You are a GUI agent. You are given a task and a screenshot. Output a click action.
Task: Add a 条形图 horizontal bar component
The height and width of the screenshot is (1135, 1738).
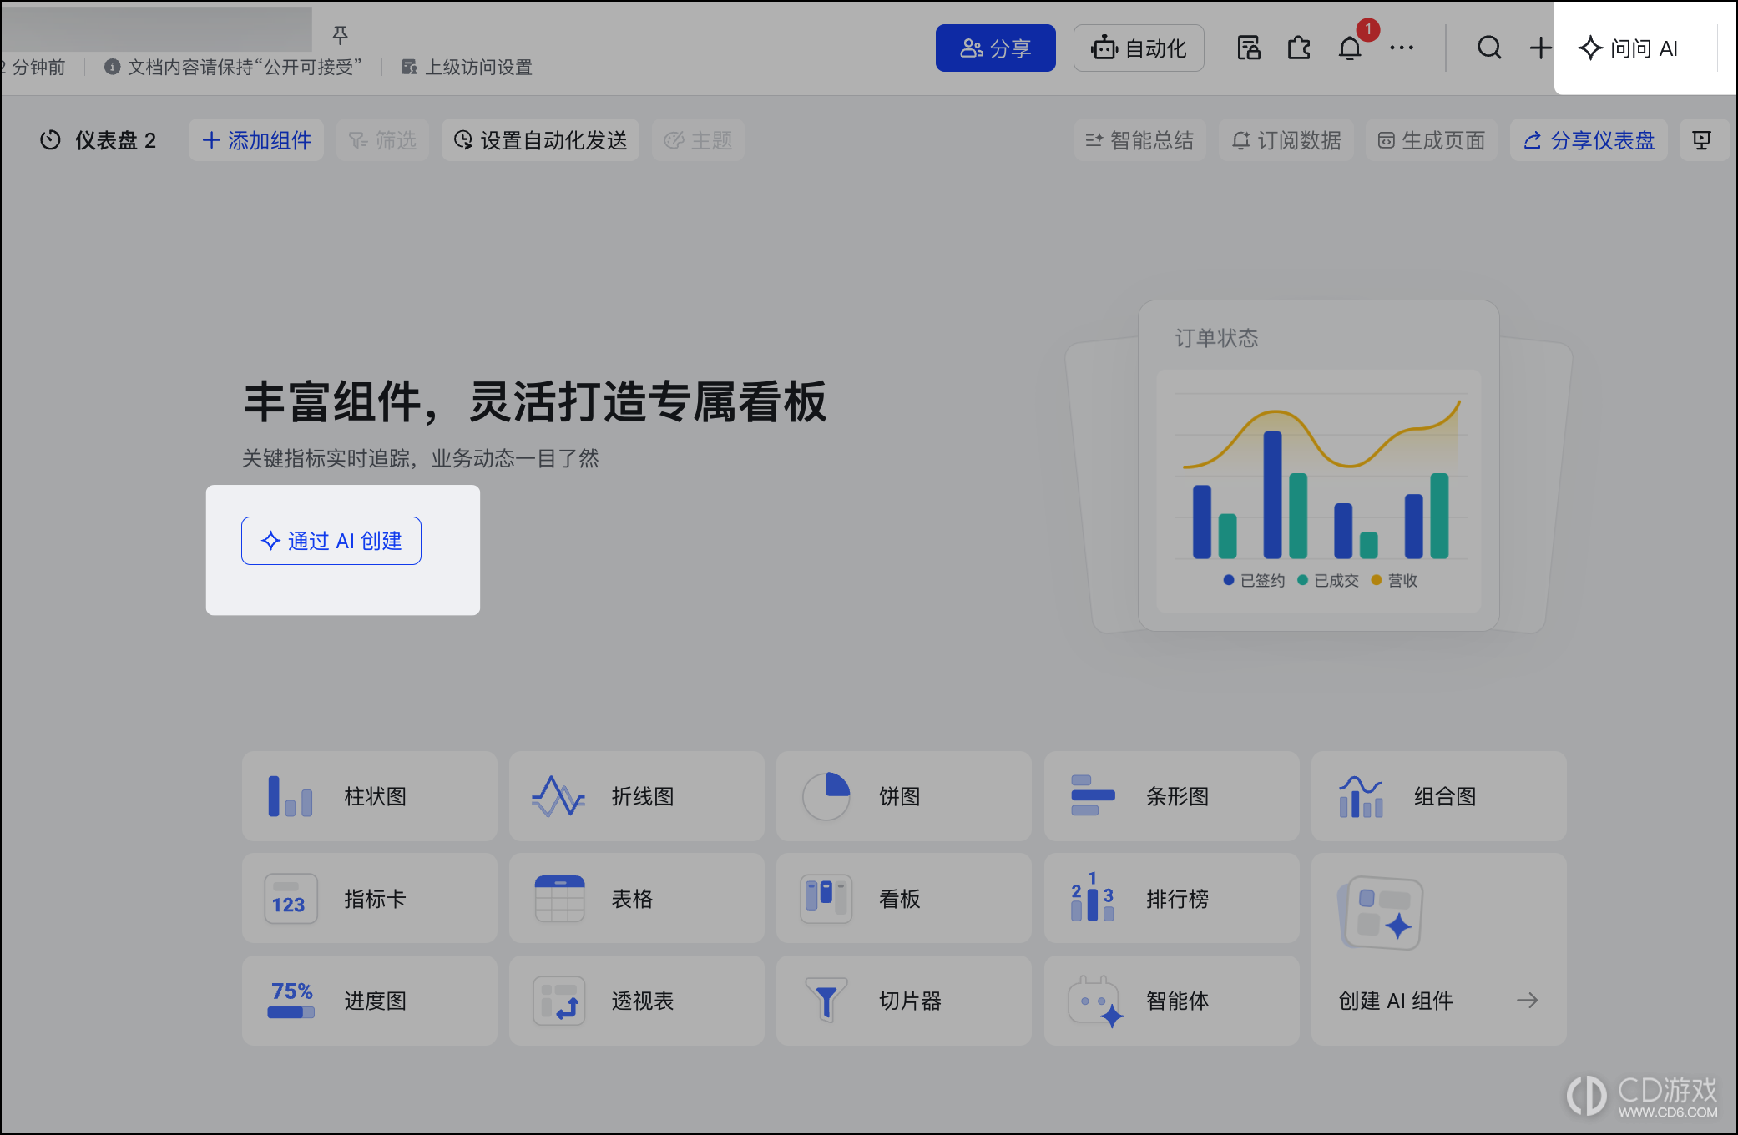1172,796
